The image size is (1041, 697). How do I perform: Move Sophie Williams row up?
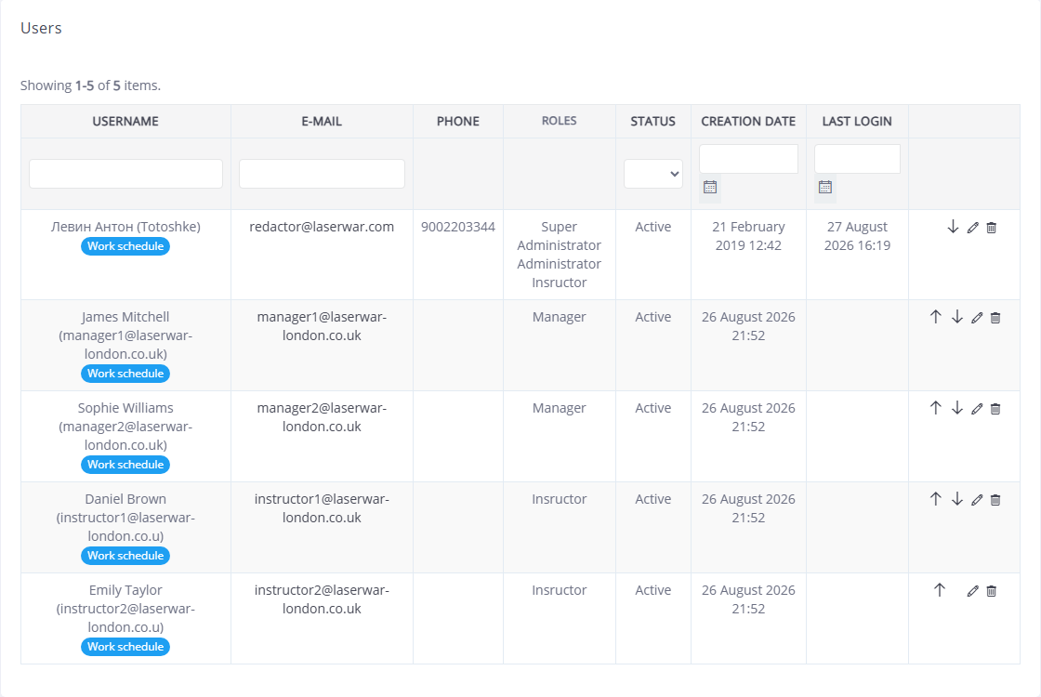coord(935,408)
